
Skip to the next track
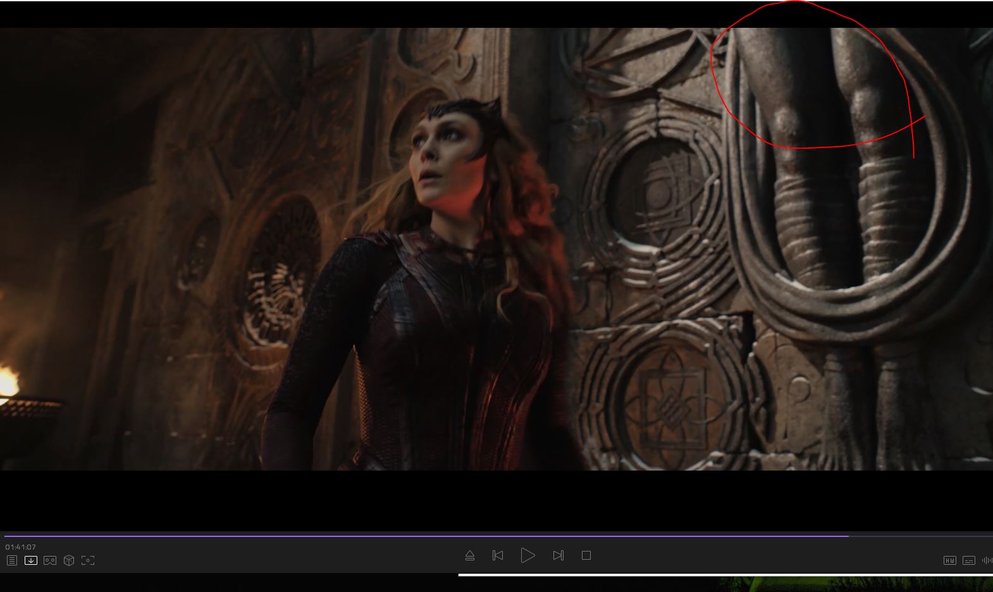pos(558,555)
